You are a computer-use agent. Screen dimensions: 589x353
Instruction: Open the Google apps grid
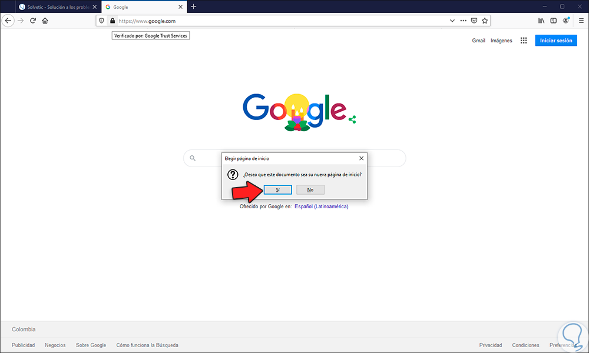coord(524,41)
